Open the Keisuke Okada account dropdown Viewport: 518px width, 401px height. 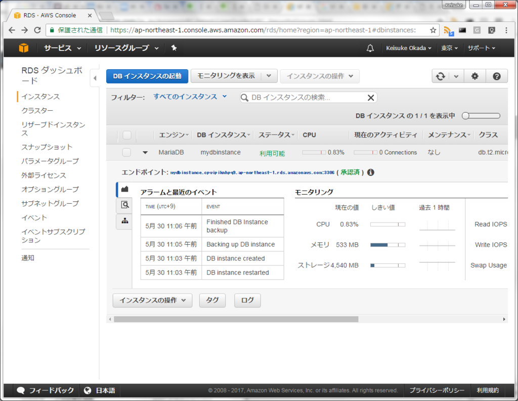(409, 48)
